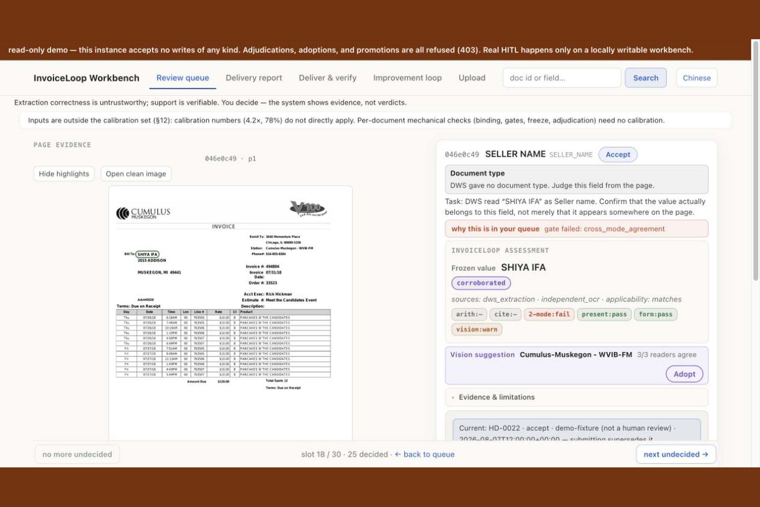
Task: Switch to the Delivery report tab
Action: click(x=254, y=78)
